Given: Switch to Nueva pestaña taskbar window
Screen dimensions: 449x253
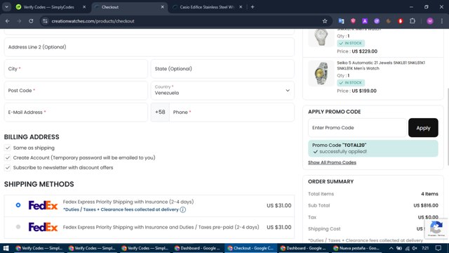Looking at the screenshot, I should click(356, 248).
